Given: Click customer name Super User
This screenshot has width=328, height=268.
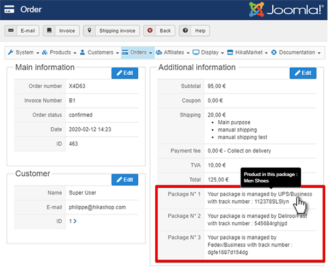Looking at the screenshot, I should [83, 193].
